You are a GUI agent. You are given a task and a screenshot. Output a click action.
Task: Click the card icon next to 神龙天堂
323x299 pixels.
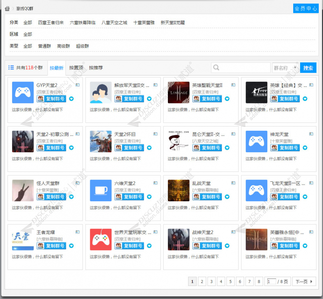pos(311,134)
